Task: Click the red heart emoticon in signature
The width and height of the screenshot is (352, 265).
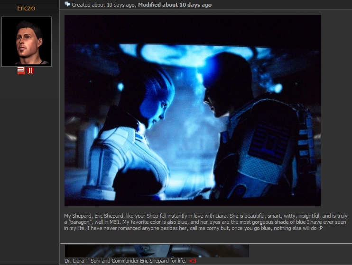Action: (192, 261)
